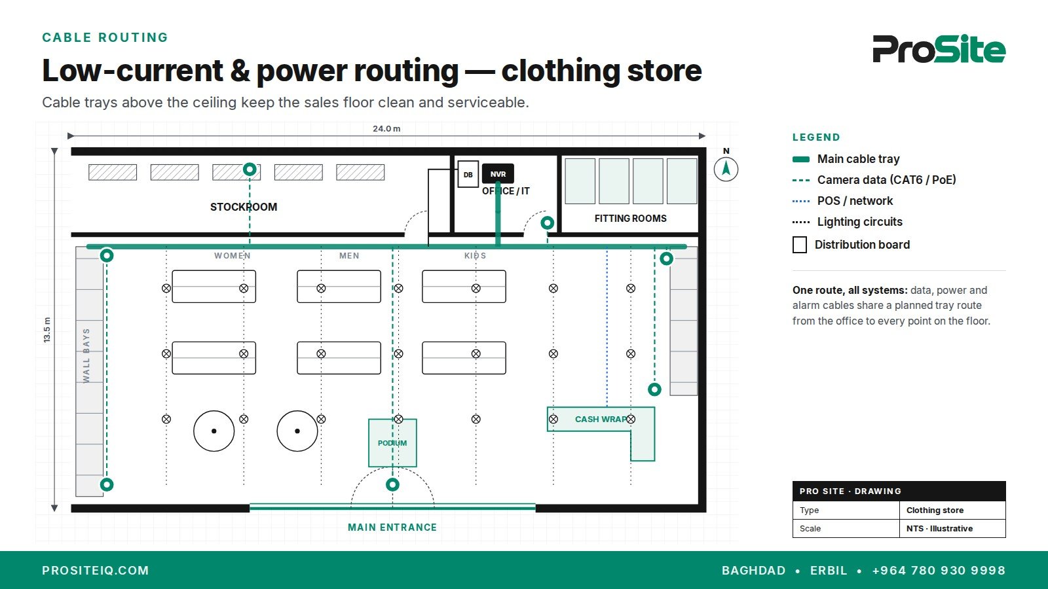Click the MAIN ENTRANCE label
1048x589 pixels.
pos(392,527)
